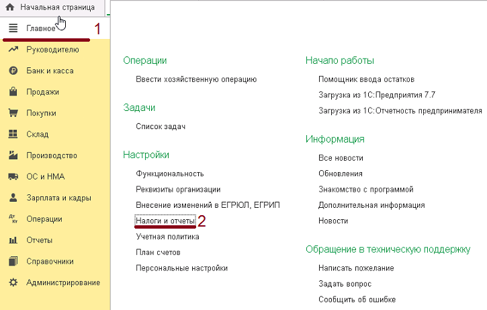Open the Написать пожелание link
487x310 pixels.
[x=356, y=268]
